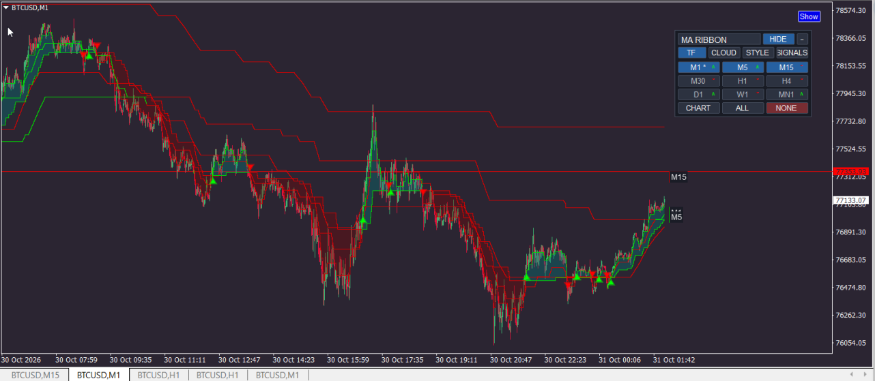The height and width of the screenshot is (381, 875).
Task: Click the blue Show button
Action: 809,16
